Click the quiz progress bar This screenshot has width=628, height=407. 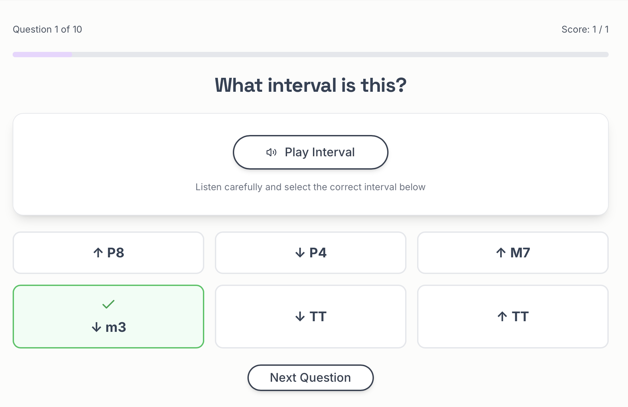tap(310, 54)
